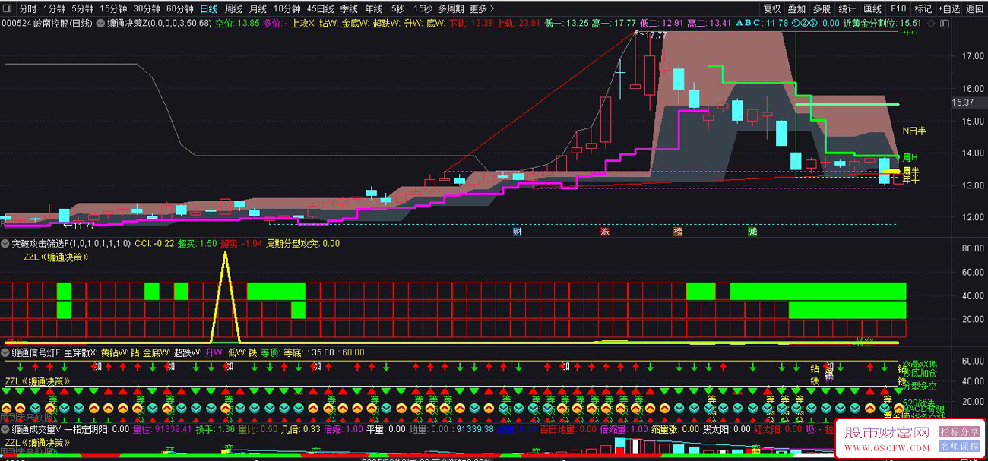The height and width of the screenshot is (461, 988).
Task: Click the 换手: 1.36 reading
Action: coord(215,429)
